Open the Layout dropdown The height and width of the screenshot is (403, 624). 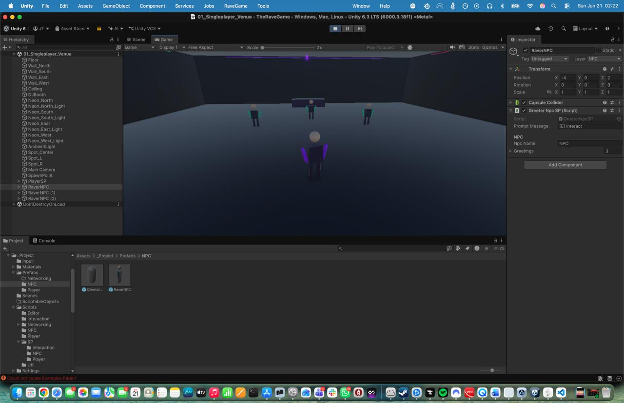coord(585,29)
